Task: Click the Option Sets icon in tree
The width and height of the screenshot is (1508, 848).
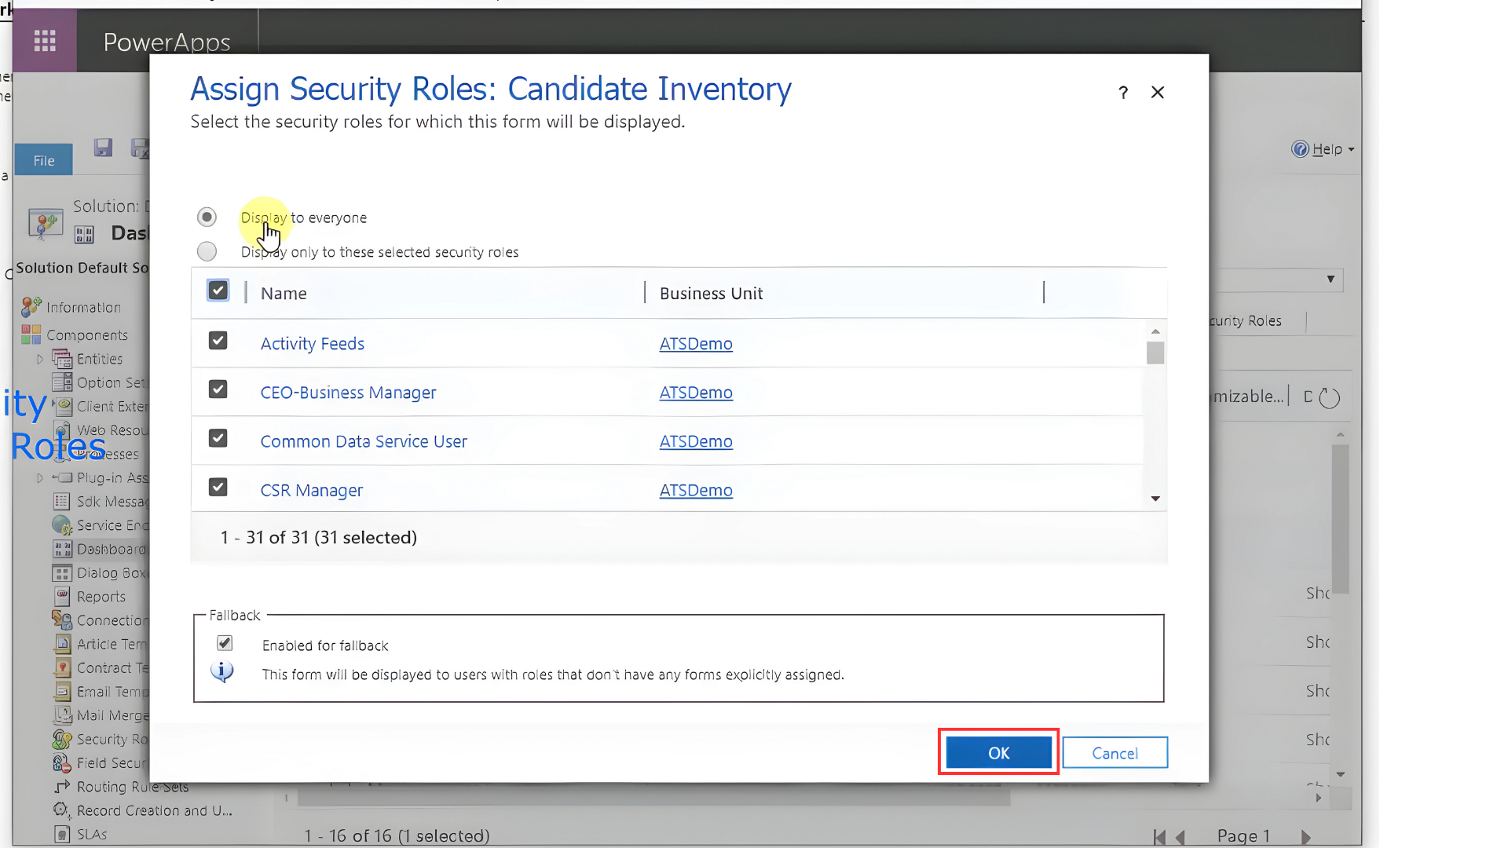Action: pyautogui.click(x=62, y=382)
